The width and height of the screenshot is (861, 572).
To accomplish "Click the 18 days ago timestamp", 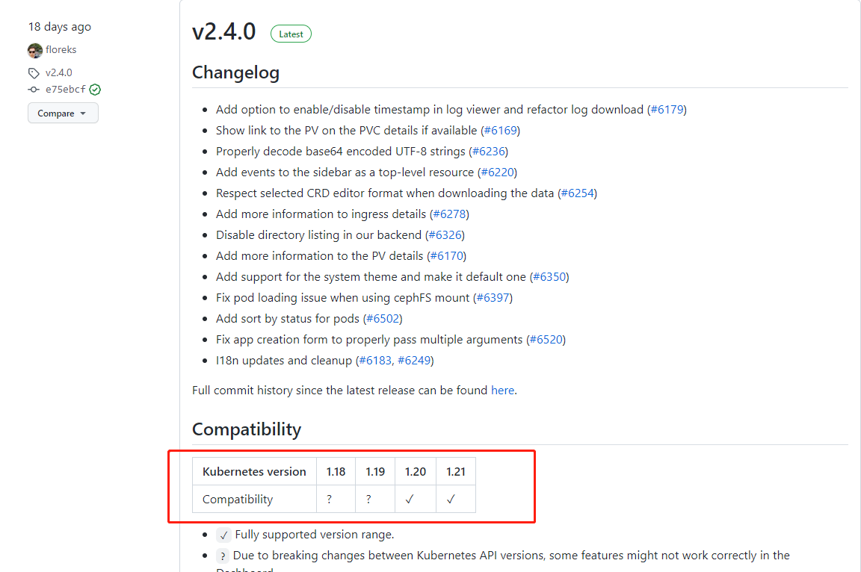I will (x=59, y=26).
